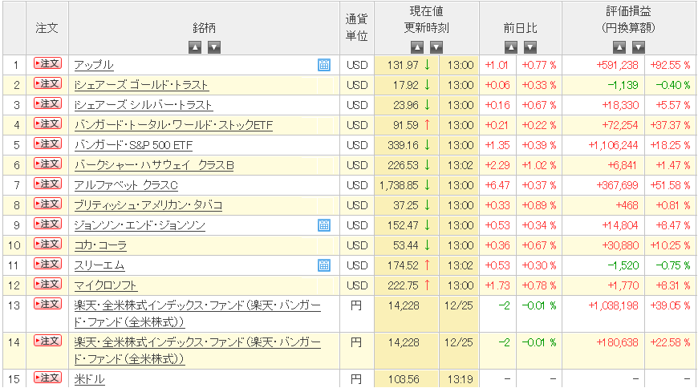Order バークシャー・ハサウェイ クラスB

click(47, 164)
